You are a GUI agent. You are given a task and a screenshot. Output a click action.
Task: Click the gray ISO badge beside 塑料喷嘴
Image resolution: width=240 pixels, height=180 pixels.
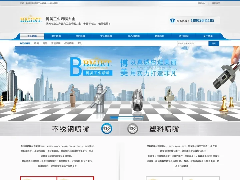(x=133, y=129)
